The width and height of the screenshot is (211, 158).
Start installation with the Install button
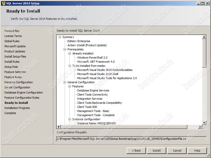[157, 151]
